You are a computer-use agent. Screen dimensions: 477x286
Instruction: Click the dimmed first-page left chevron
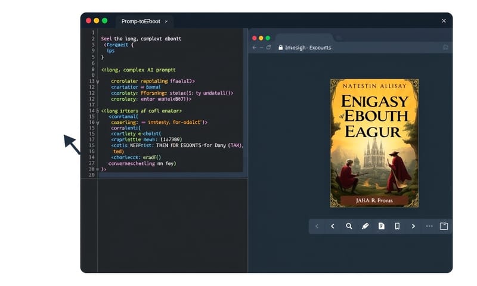point(317,226)
